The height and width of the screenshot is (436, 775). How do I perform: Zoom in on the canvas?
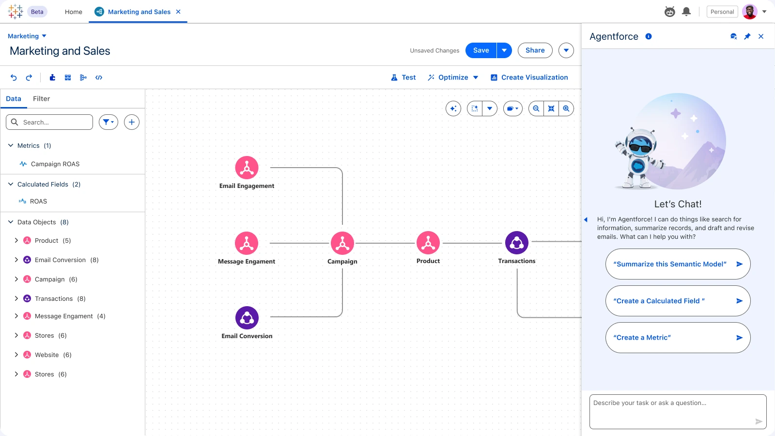(566, 109)
